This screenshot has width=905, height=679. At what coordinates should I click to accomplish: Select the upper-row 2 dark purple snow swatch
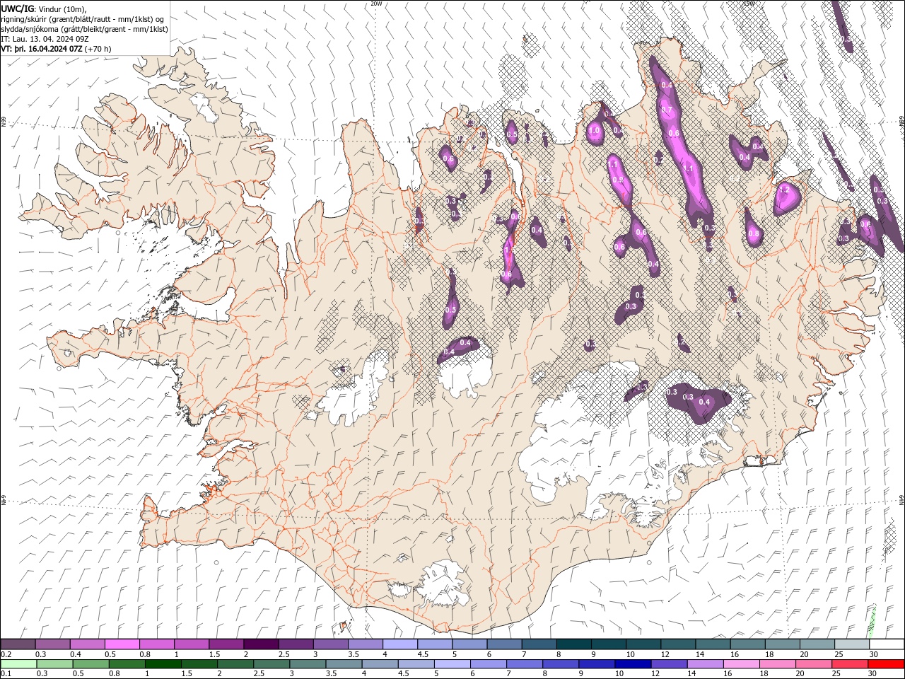point(261,644)
